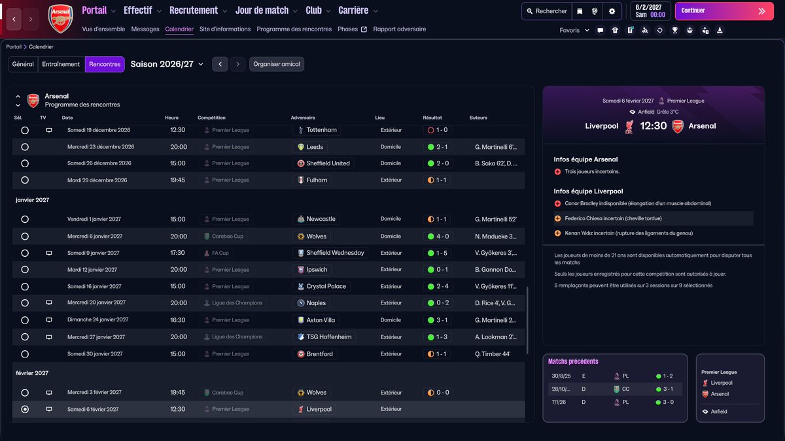Click Organiser amical button

(x=277, y=64)
